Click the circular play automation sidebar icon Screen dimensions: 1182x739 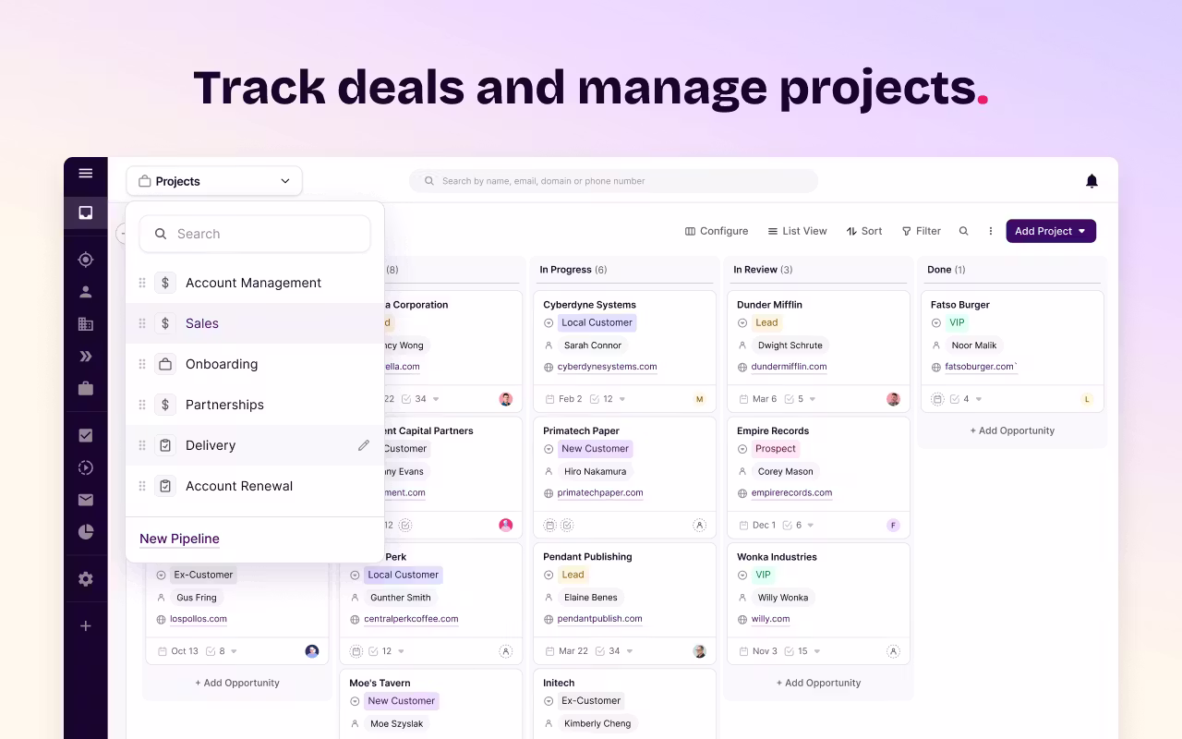(x=86, y=467)
